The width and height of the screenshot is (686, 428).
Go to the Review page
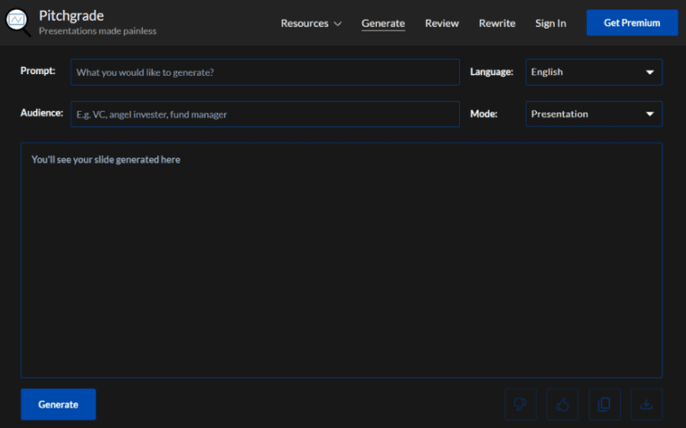[x=442, y=23]
